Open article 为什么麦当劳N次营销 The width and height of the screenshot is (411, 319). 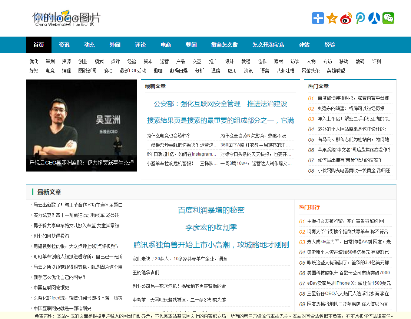click(255, 136)
